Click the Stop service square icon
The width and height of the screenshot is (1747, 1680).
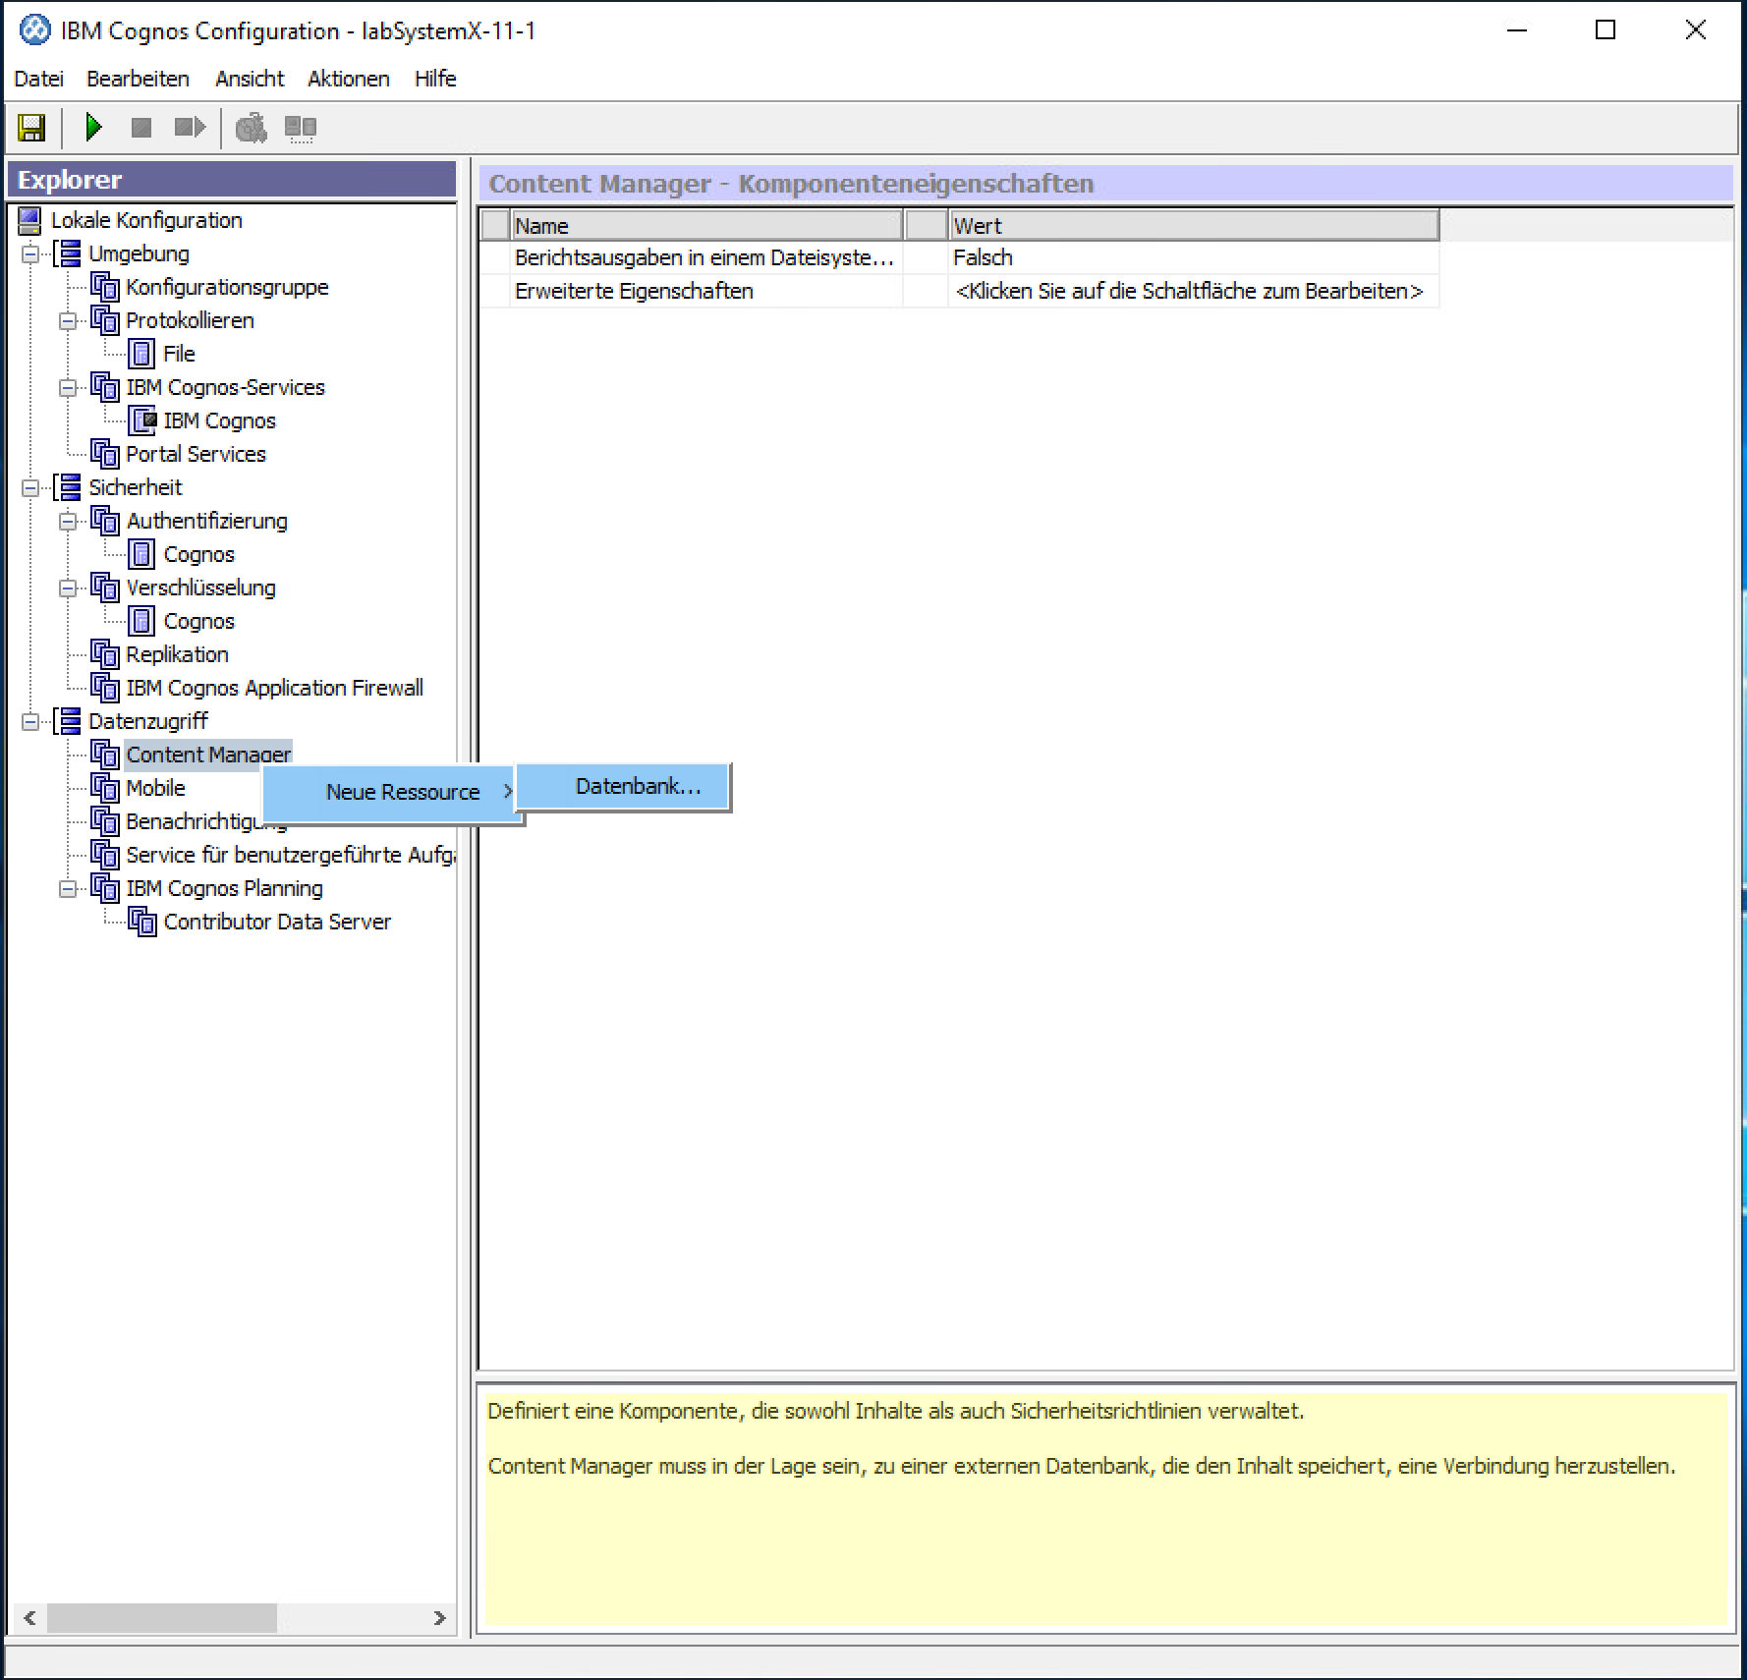[141, 128]
